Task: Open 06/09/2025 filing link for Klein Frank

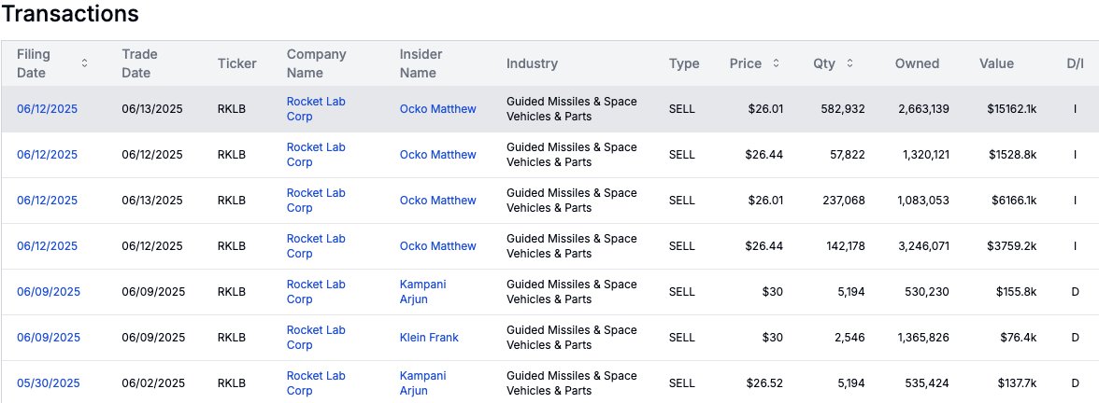Action: tap(49, 338)
